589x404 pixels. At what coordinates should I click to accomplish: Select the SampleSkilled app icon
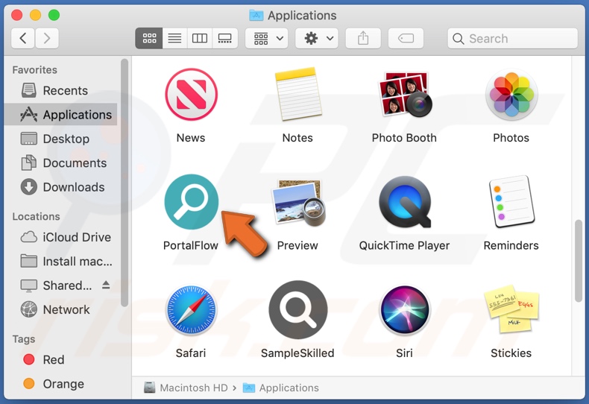[x=298, y=309]
